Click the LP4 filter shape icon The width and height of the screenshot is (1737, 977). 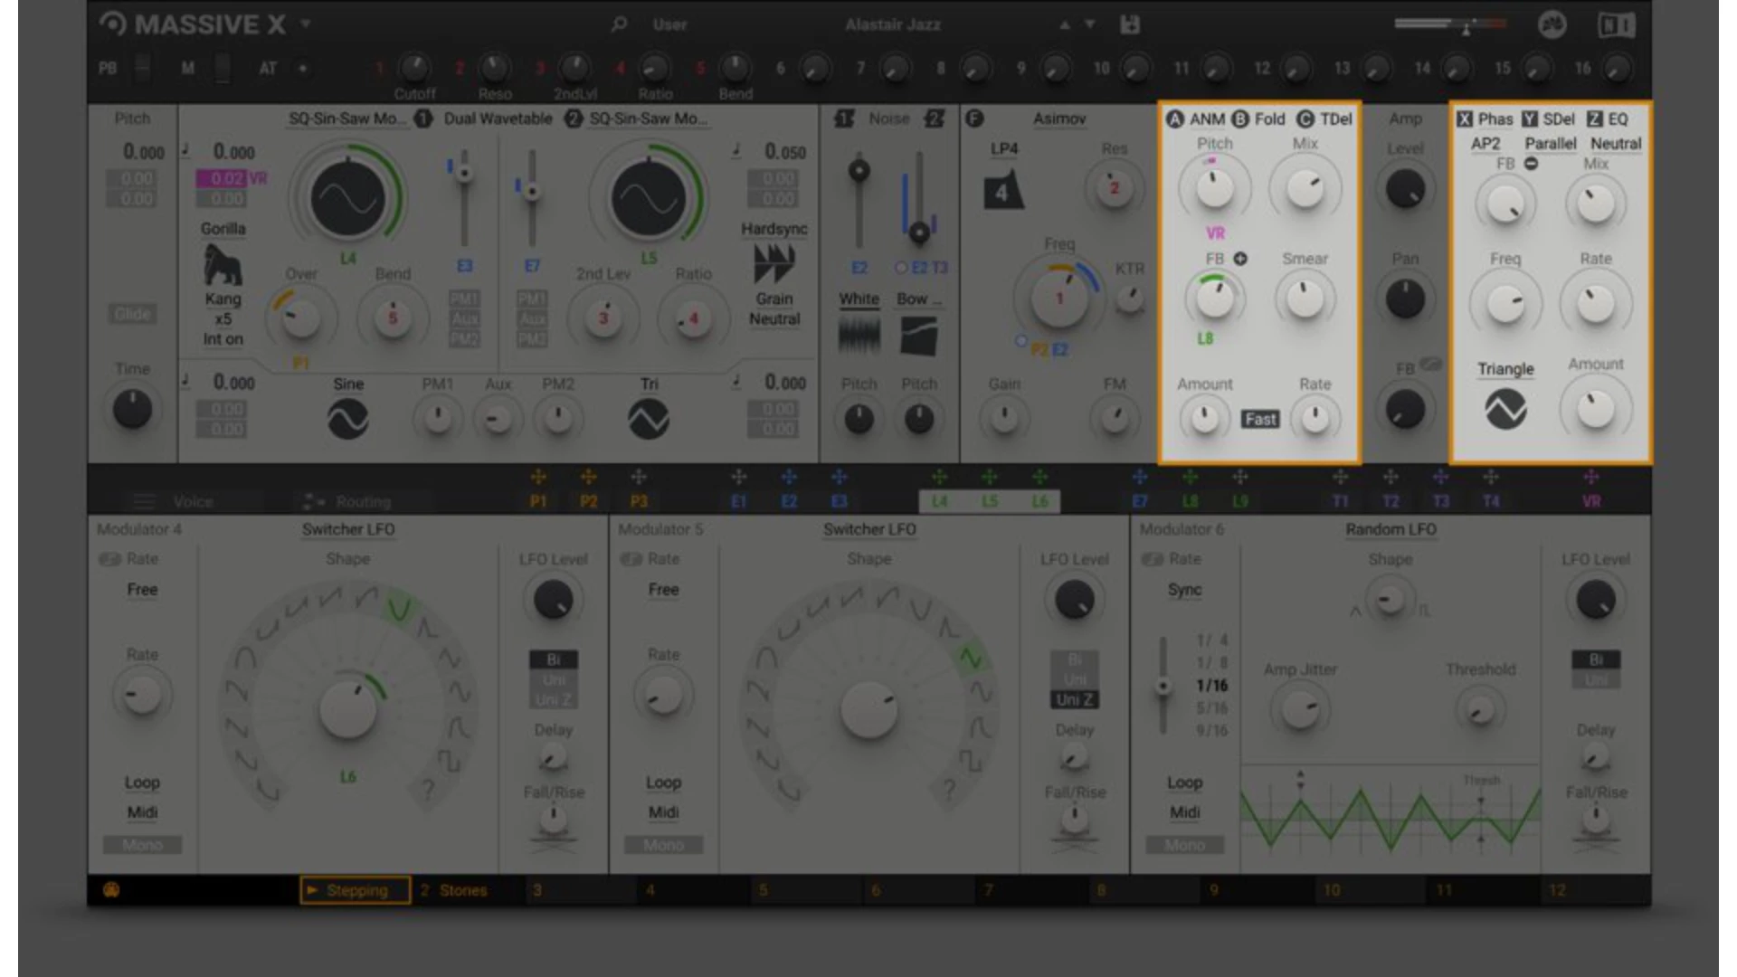(1003, 190)
